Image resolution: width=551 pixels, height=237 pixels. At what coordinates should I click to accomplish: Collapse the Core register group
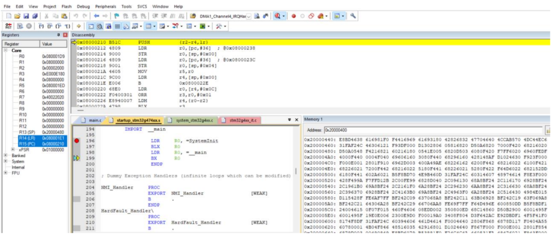(6, 50)
